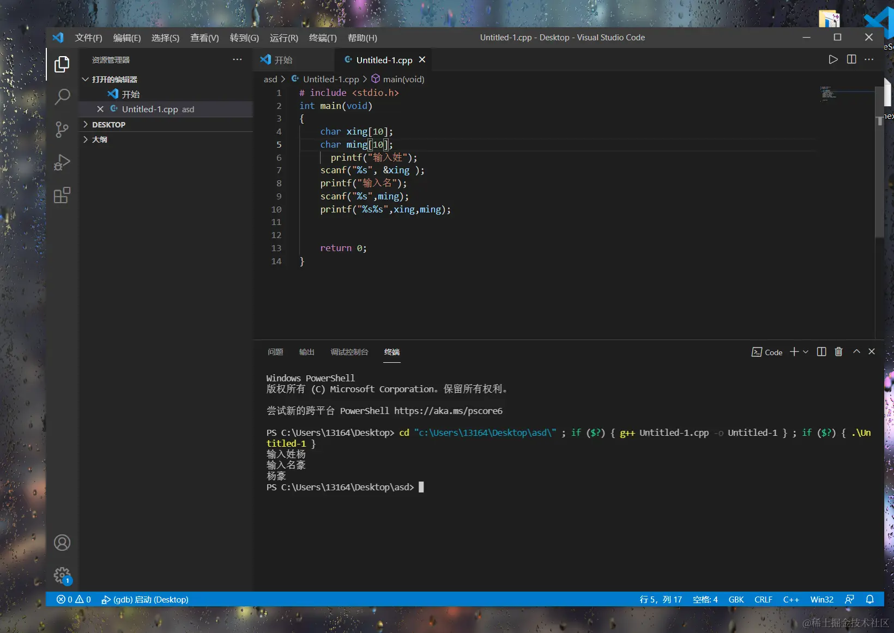This screenshot has height=633, width=894.
Task: Expand the outline 大纲 section
Action: point(85,139)
